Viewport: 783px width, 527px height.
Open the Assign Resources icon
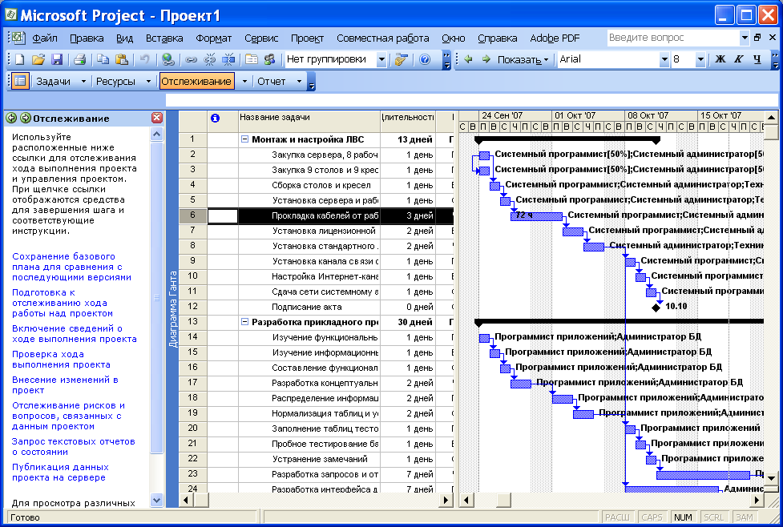coord(269,60)
